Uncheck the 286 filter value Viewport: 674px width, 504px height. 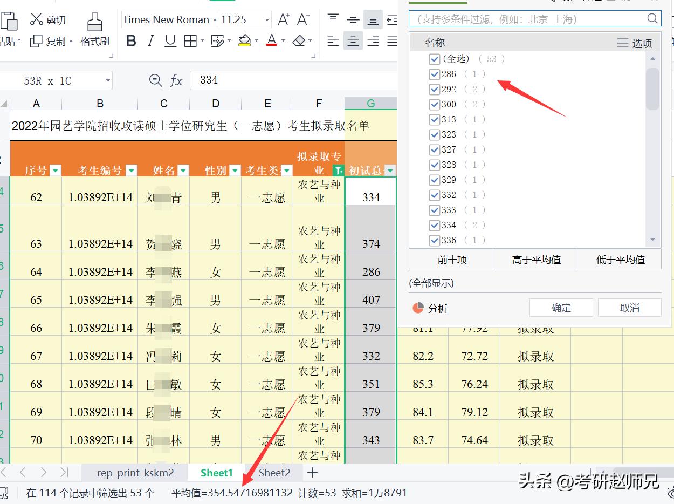pos(435,74)
